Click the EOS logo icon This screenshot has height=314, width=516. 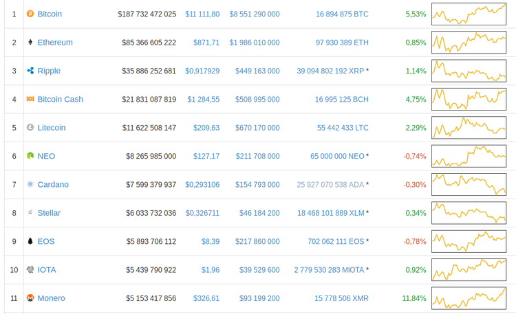click(x=30, y=241)
